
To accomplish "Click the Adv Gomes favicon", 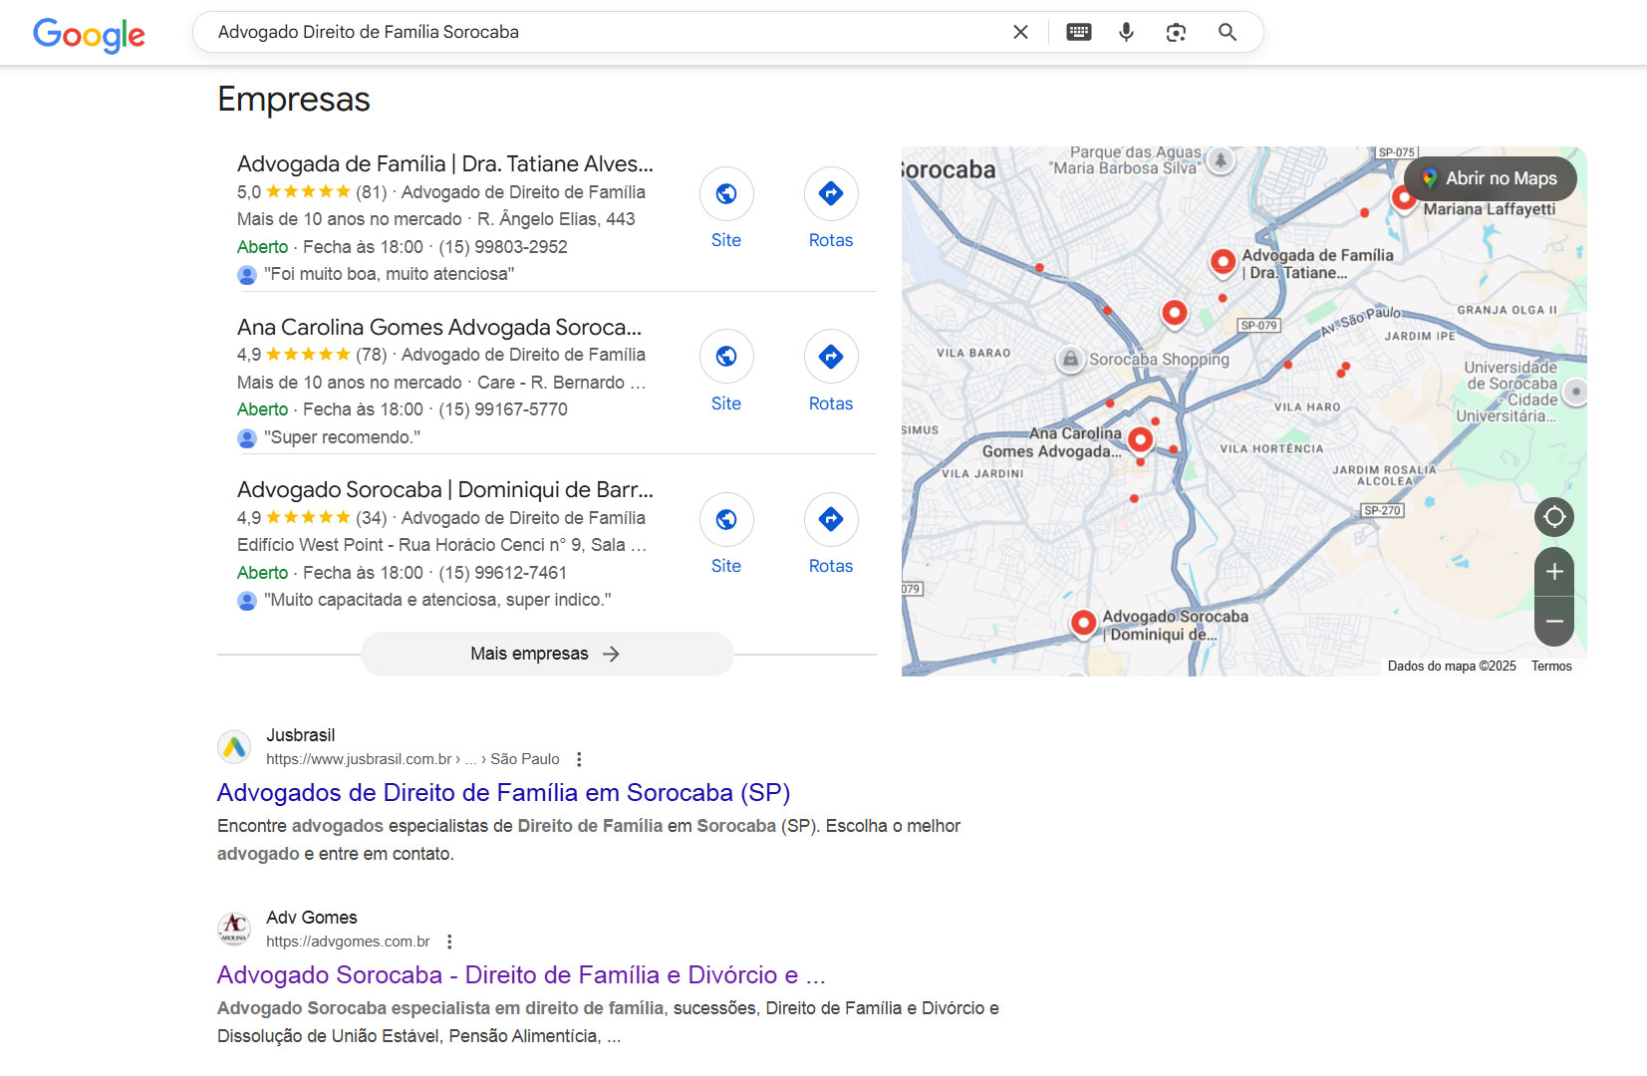I will [x=234, y=929].
